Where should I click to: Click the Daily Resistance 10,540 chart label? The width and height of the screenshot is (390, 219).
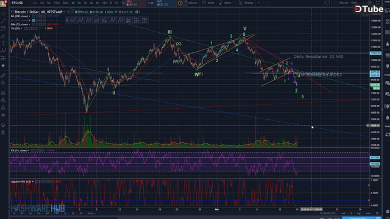(318, 57)
